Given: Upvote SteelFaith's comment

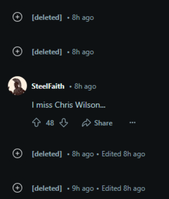Looking at the screenshot, I should 36,122.
